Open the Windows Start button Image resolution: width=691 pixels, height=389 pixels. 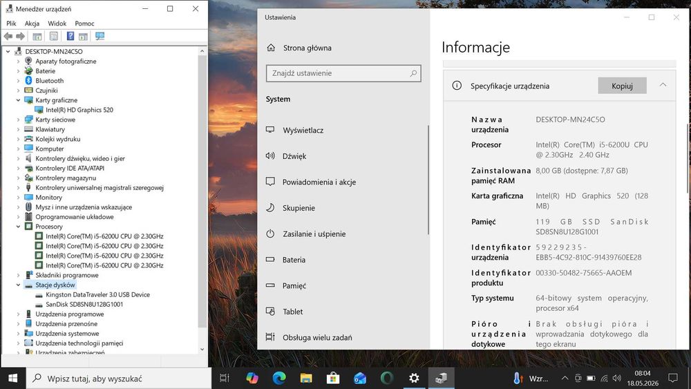pyautogui.click(x=12, y=378)
